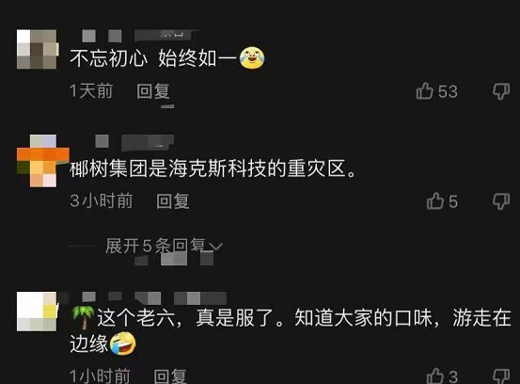
Task: Like the comment with 53 likes
Action: 424,91
